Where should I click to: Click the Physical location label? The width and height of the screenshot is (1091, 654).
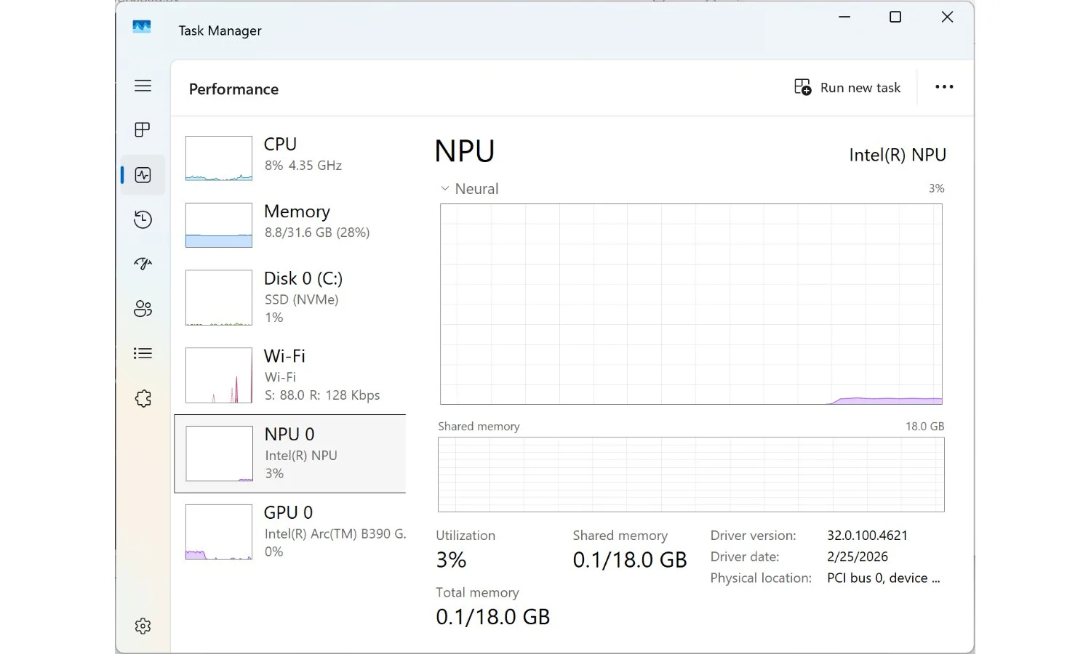click(761, 578)
